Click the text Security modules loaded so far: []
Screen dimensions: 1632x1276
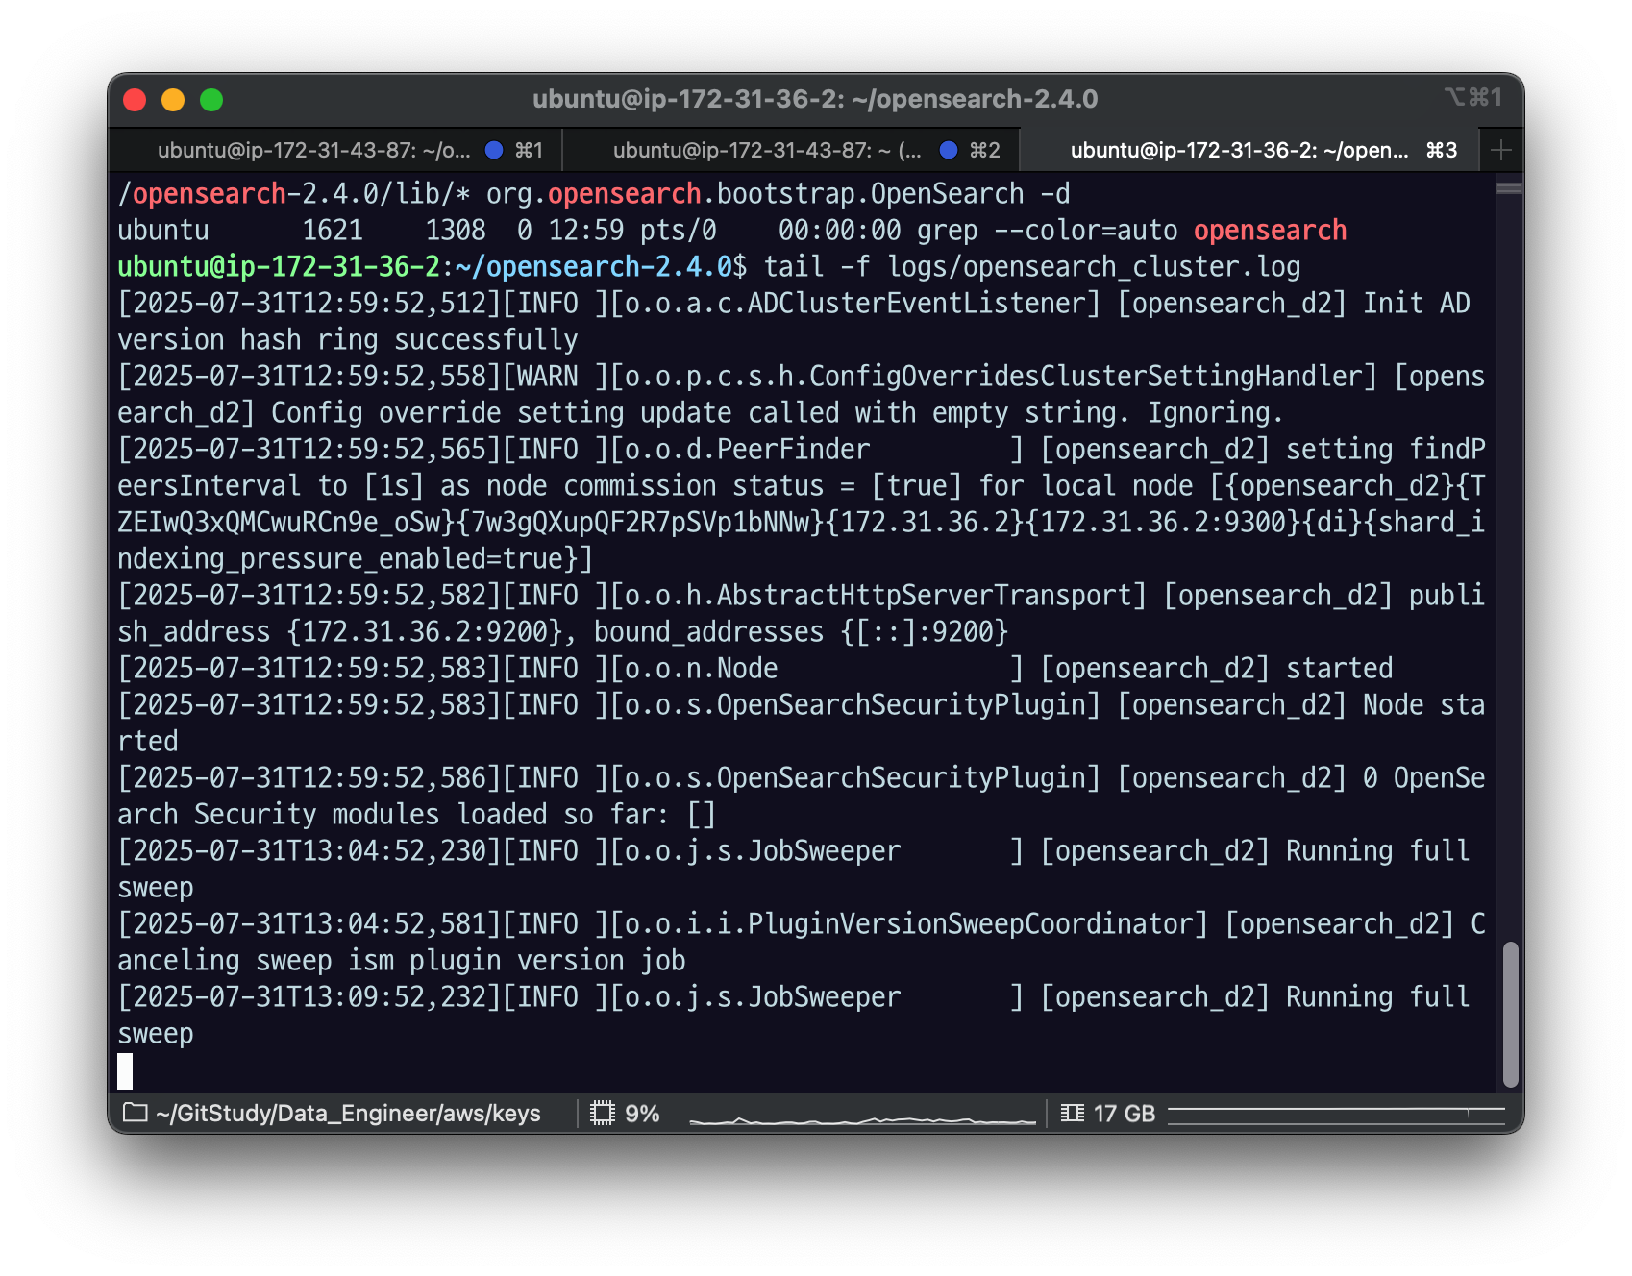(456, 815)
